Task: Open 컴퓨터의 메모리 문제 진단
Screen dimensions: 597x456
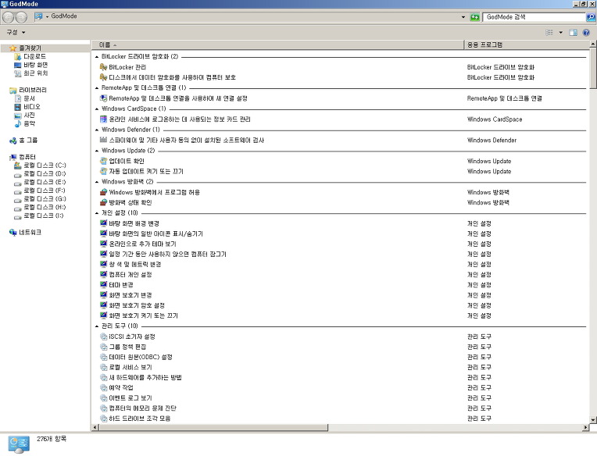Action: 142,408
